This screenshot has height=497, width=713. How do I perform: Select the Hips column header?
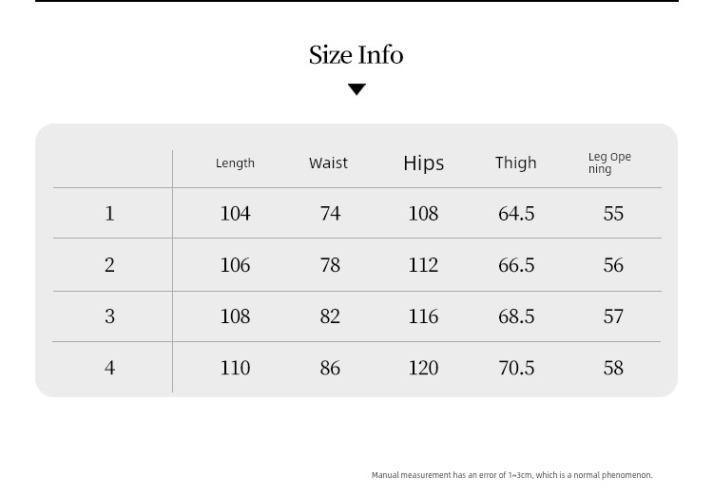pyautogui.click(x=423, y=163)
